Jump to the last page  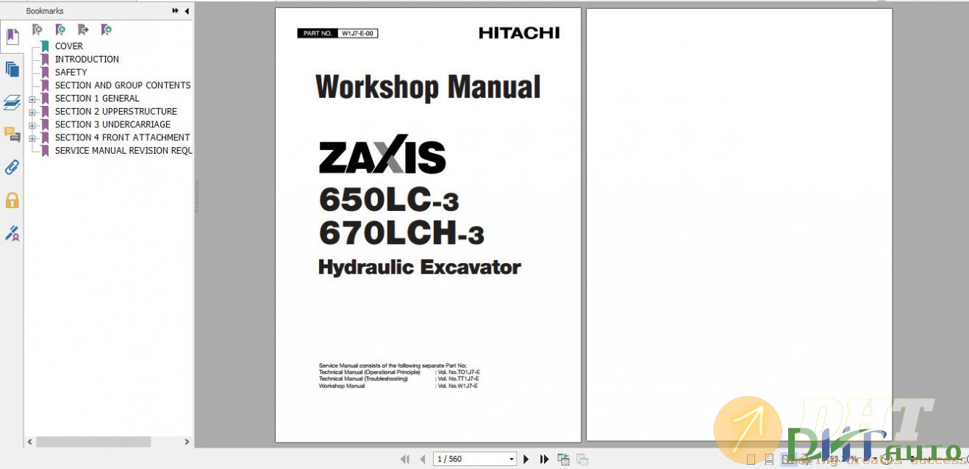tap(544, 459)
